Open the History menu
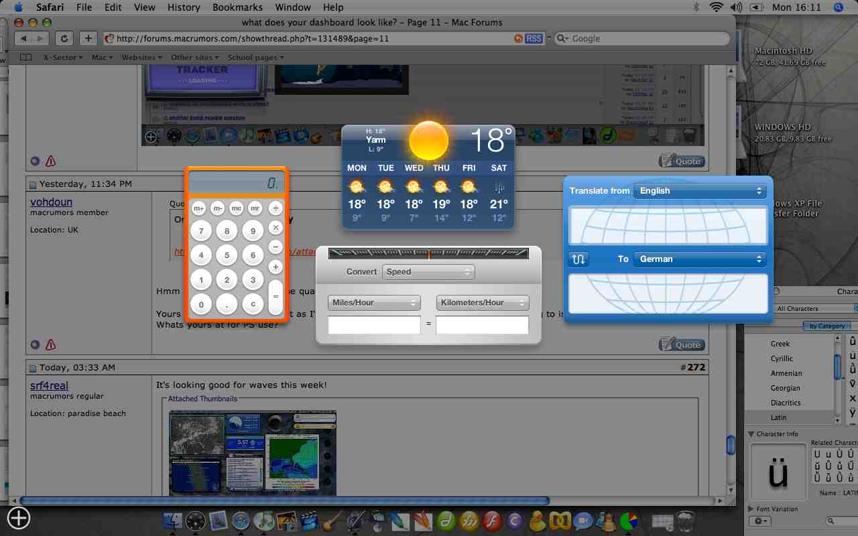 (184, 7)
